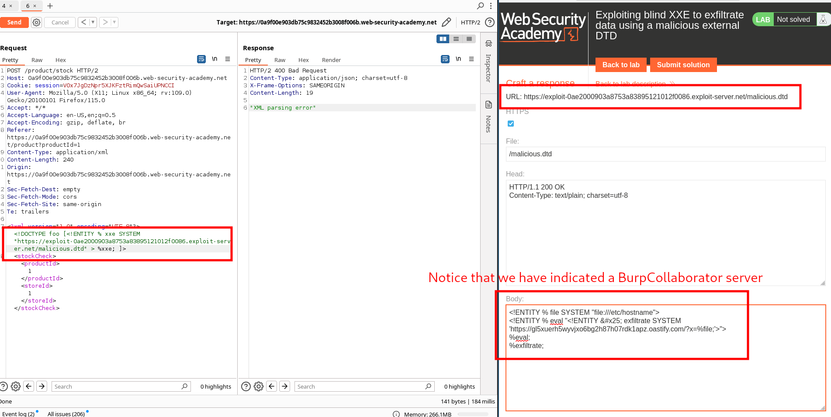Open Request panel hamburger menu
831x417 pixels.
click(228, 59)
